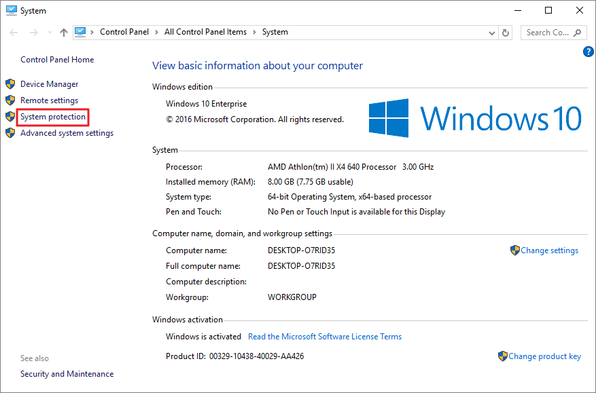Open Device Manager link

50,84
